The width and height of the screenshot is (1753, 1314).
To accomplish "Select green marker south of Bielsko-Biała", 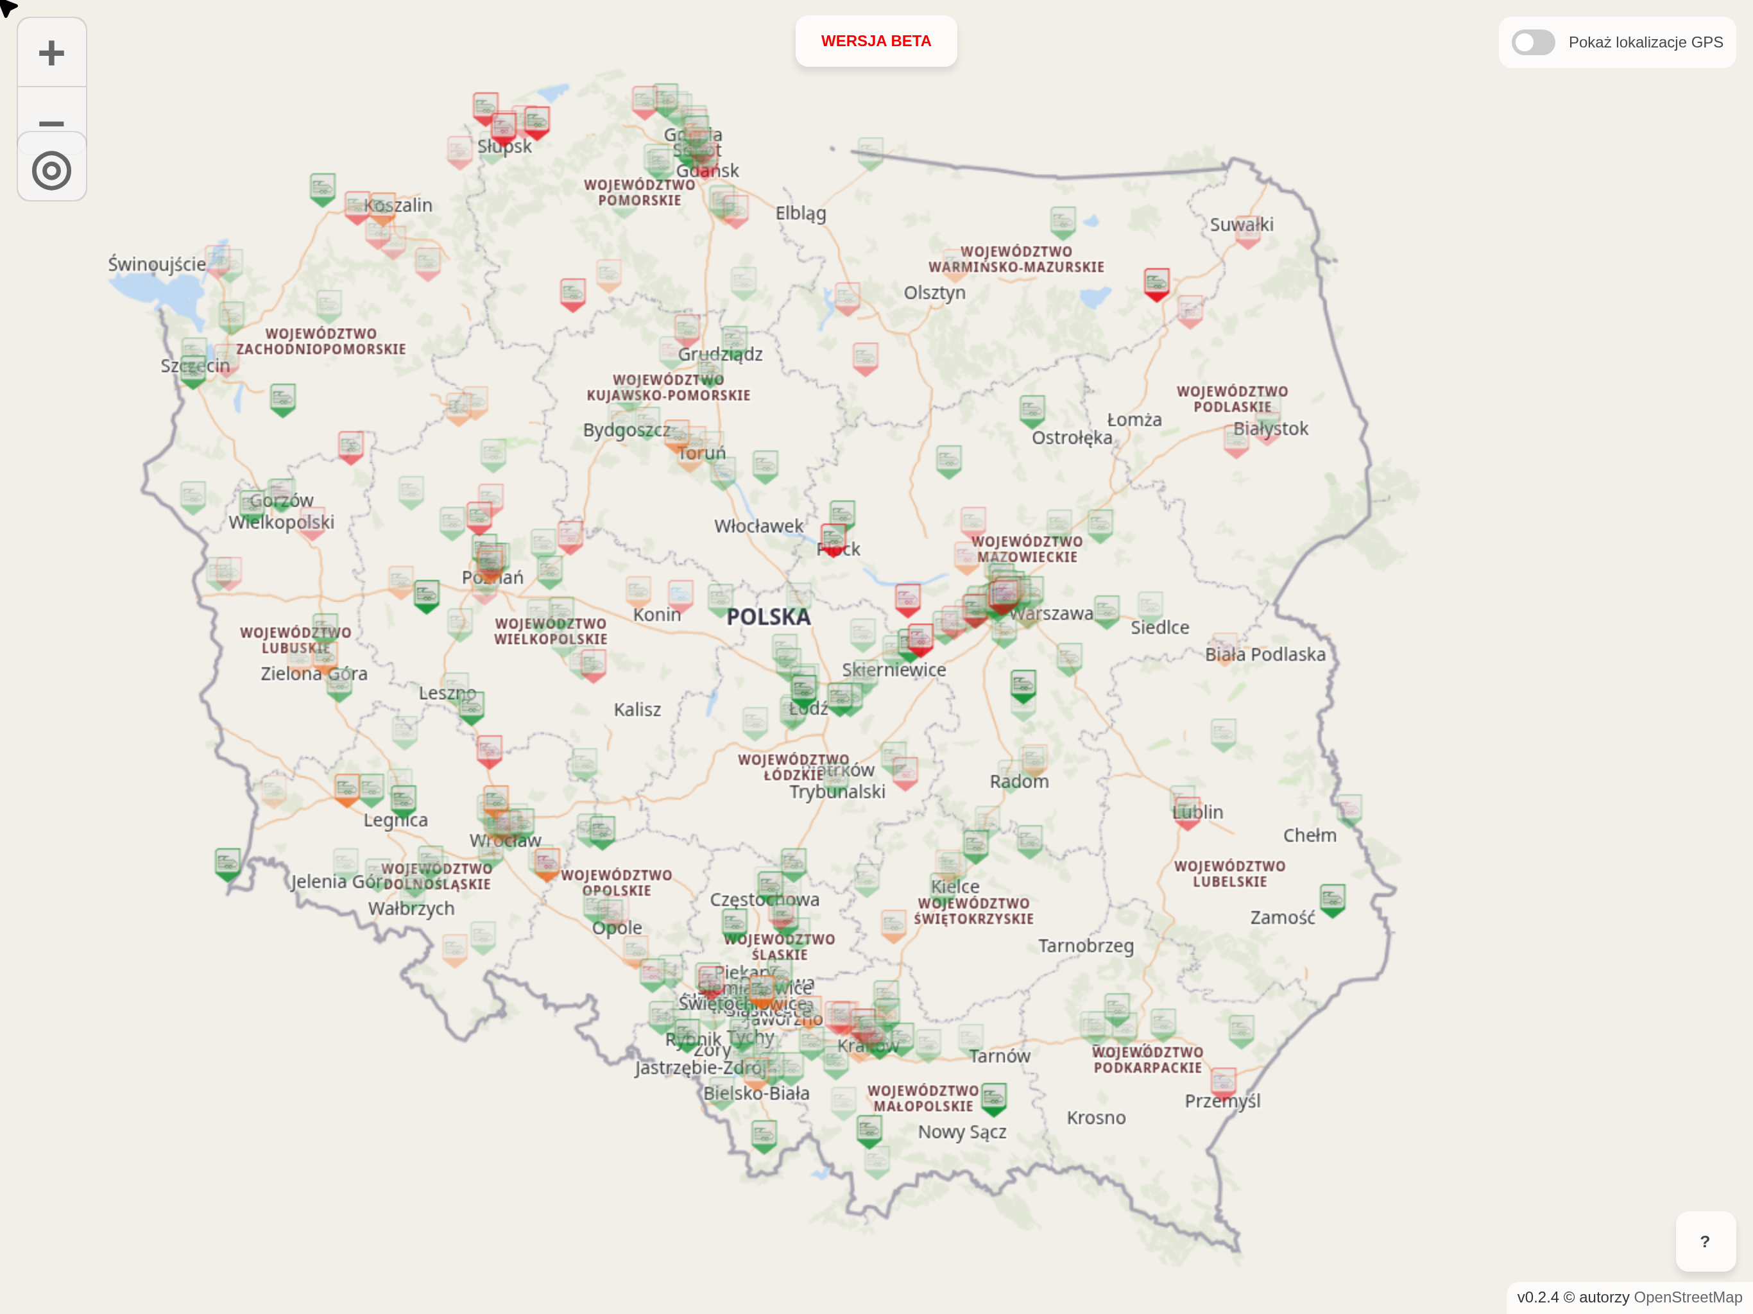I will click(x=763, y=1133).
